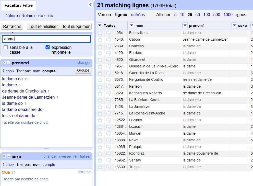Viewport: 253px width, 186px height.
Task: Click the Groupe button in prenom1 facet
Action: pos(83,70)
